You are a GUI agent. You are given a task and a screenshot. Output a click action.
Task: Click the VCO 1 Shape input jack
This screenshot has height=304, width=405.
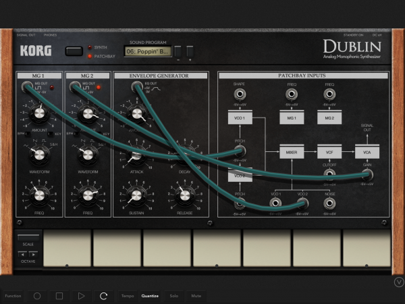(240, 95)
